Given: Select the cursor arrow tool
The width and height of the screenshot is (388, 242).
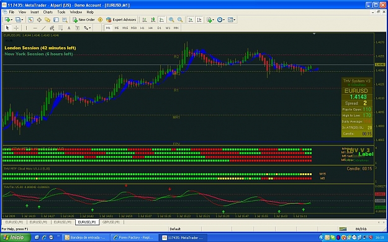Looking at the screenshot, I should click(7, 28).
